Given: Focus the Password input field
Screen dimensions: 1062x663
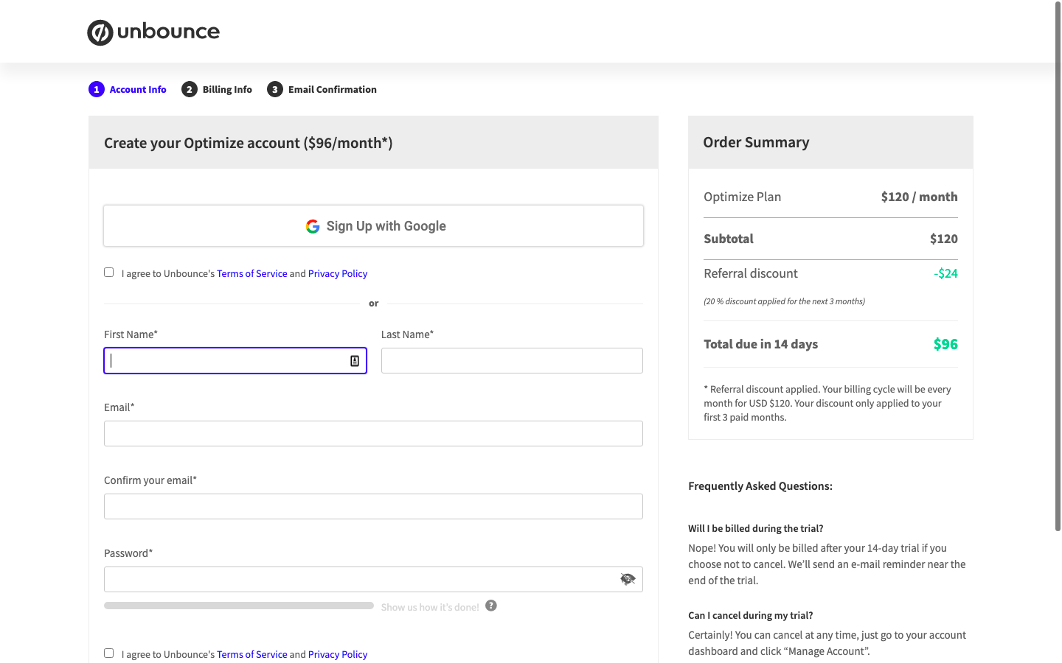Looking at the screenshot, I should [373, 580].
